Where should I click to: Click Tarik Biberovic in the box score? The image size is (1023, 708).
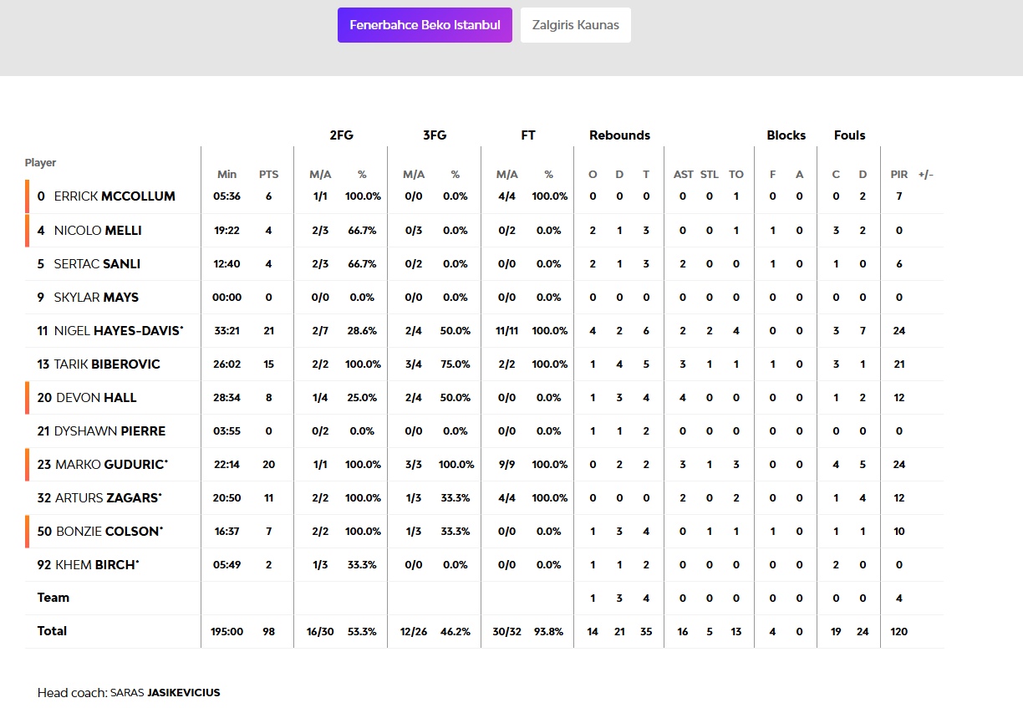107,364
